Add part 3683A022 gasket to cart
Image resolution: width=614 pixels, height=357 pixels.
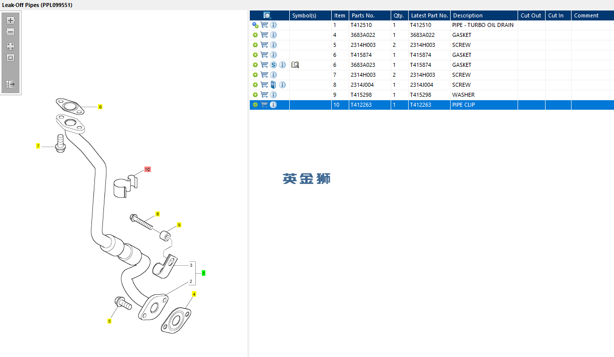pos(264,35)
